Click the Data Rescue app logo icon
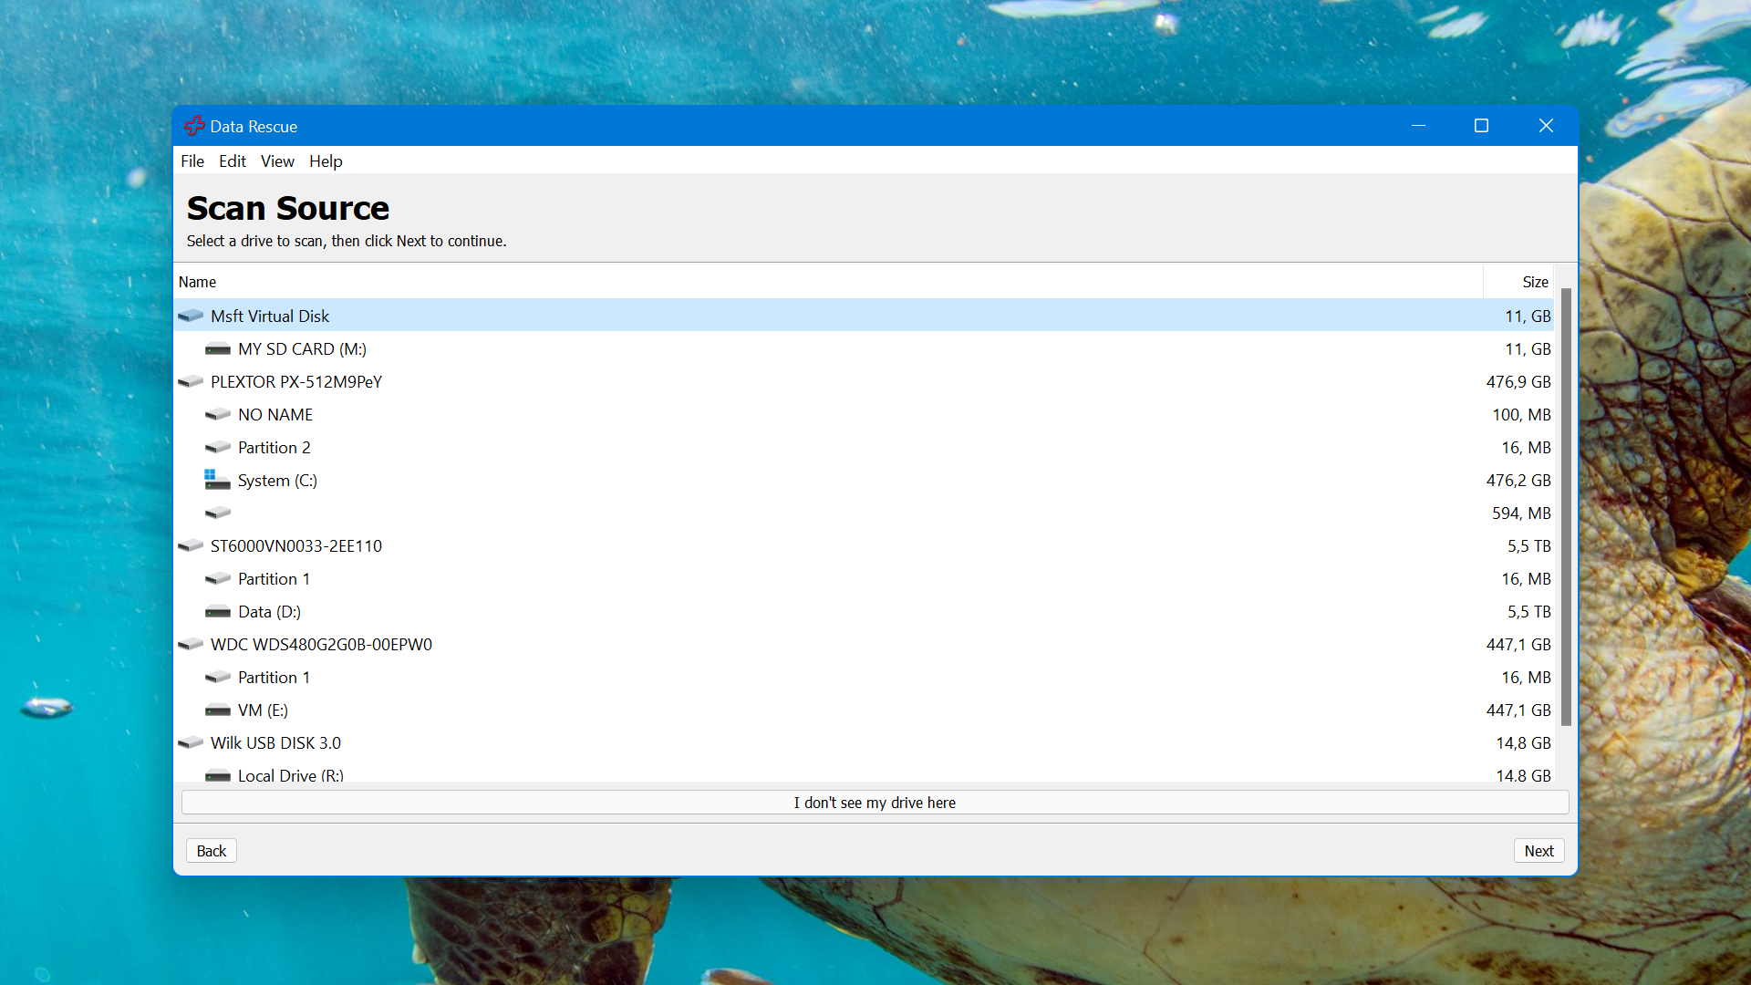This screenshot has height=985, width=1751. 194,126
